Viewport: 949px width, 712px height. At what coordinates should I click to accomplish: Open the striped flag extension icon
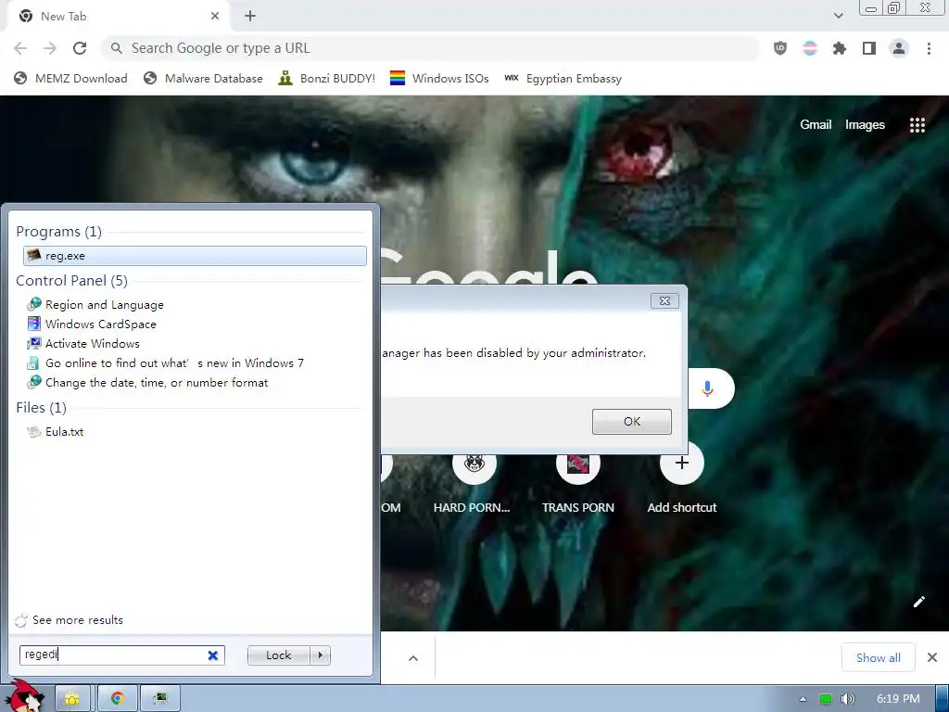[810, 48]
